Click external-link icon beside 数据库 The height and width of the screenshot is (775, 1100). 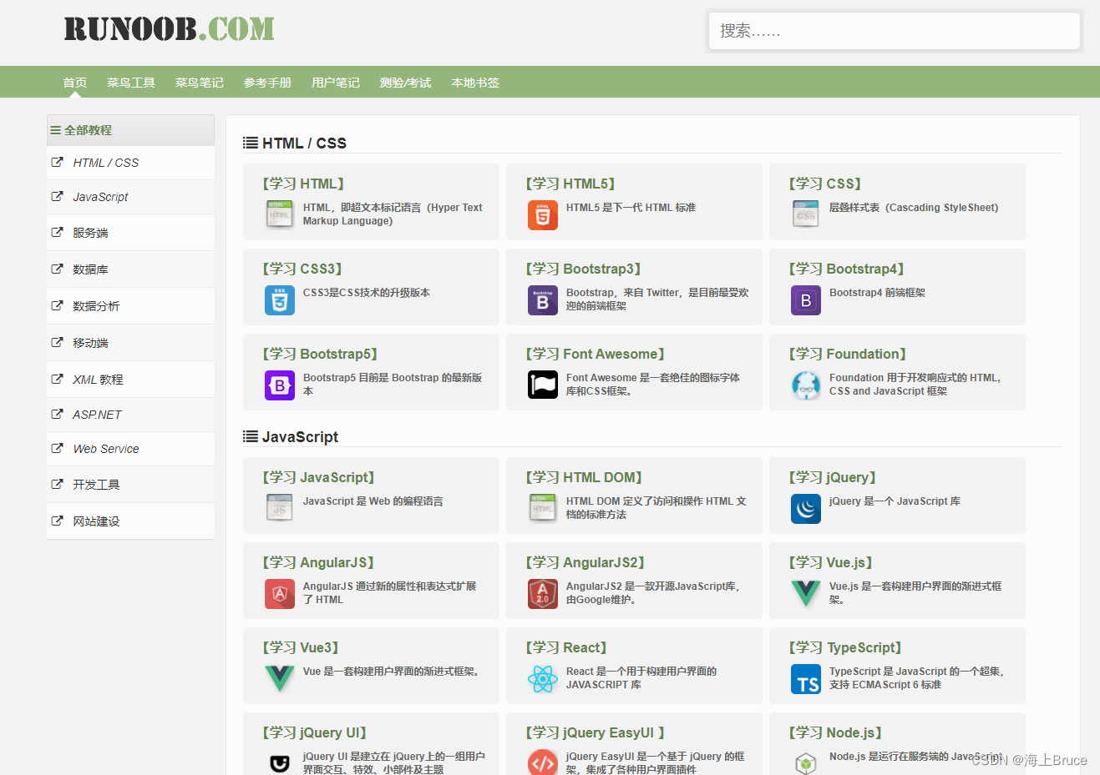tap(57, 269)
